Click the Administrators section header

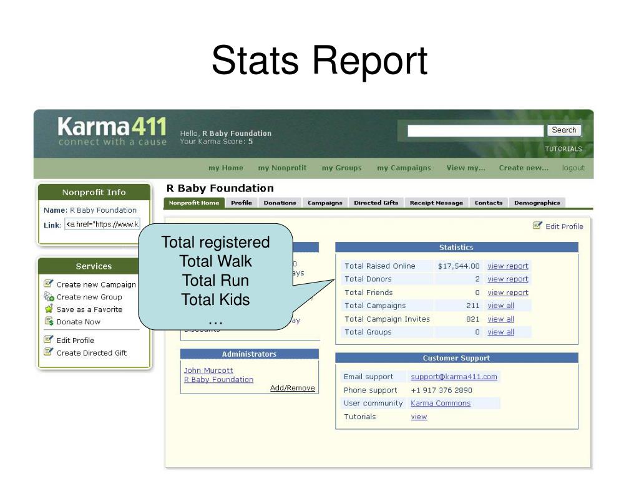click(x=249, y=354)
